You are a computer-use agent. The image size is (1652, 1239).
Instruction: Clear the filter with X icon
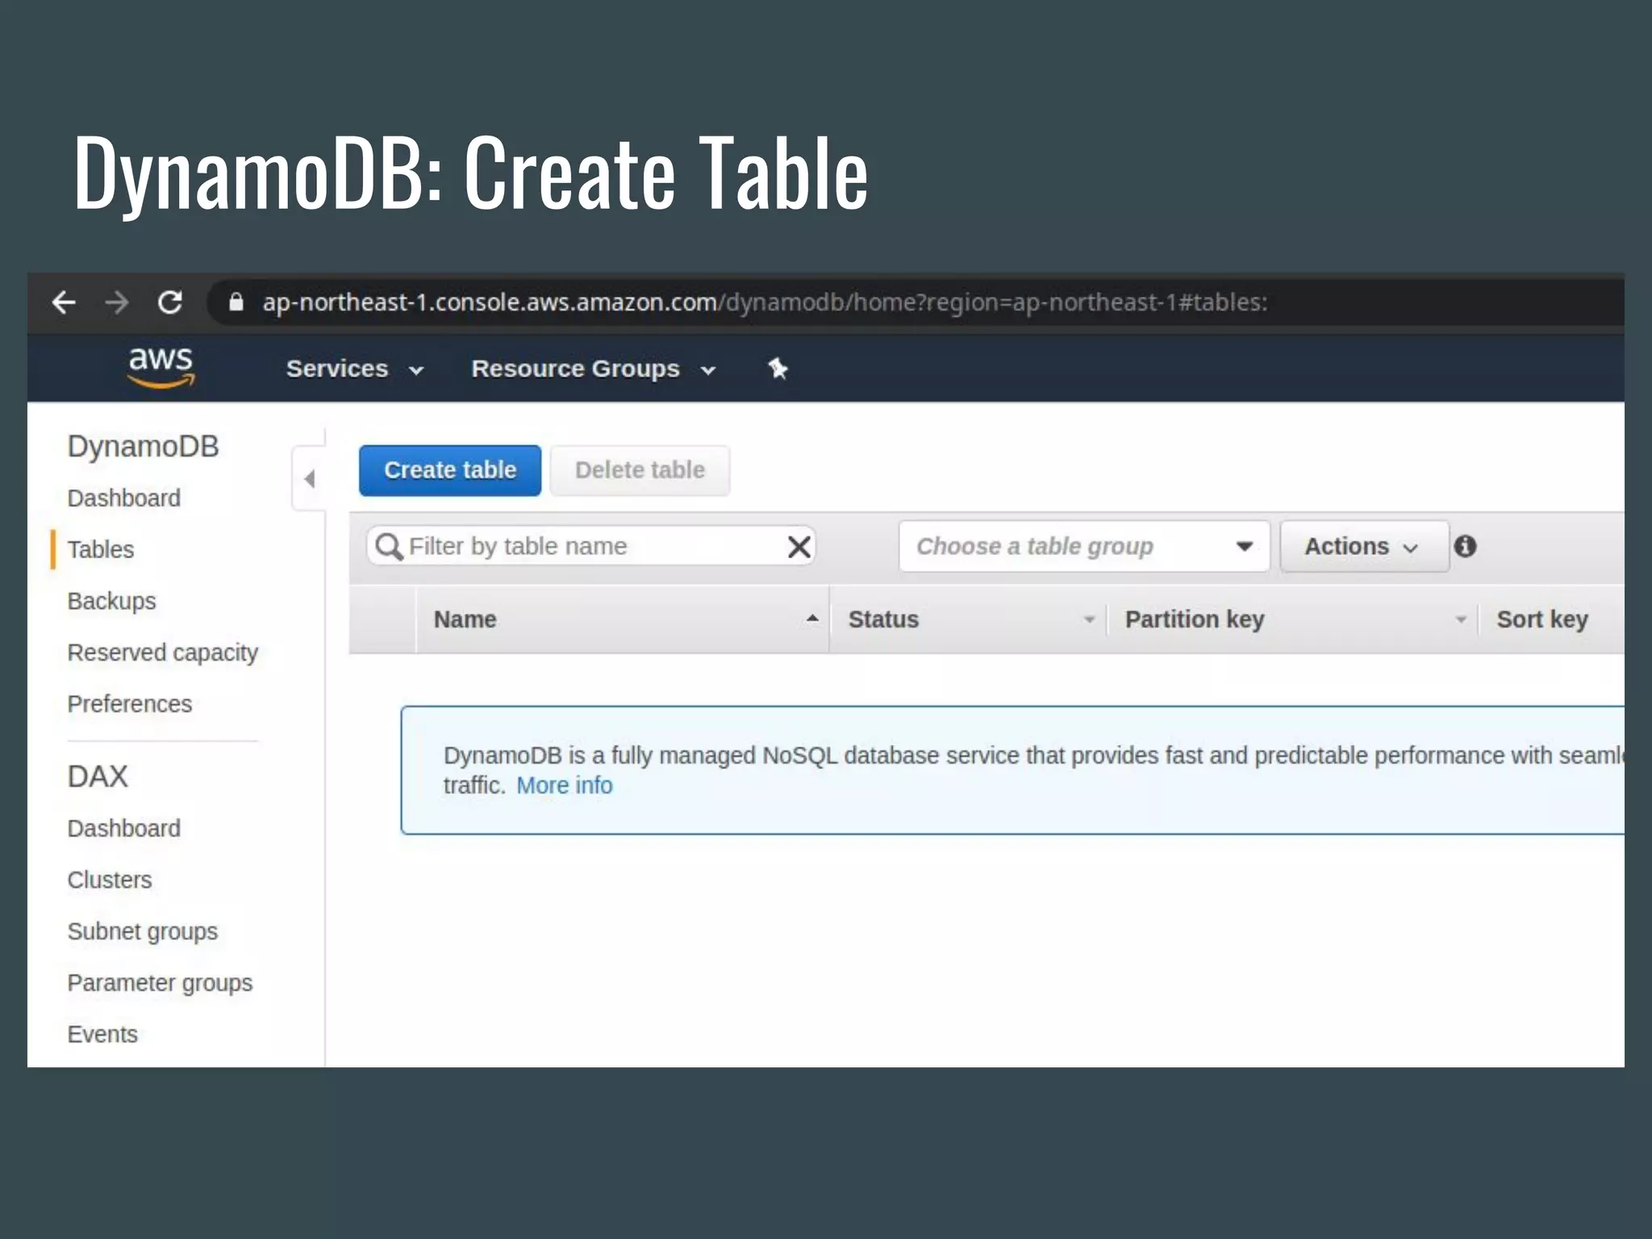click(799, 547)
